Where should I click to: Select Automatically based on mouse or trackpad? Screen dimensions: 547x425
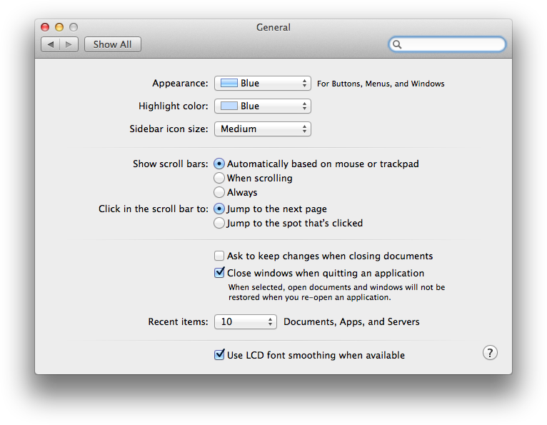point(220,164)
